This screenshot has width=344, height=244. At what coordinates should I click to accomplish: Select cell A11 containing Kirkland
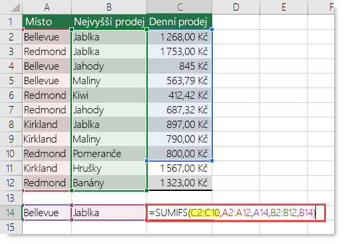(47, 168)
